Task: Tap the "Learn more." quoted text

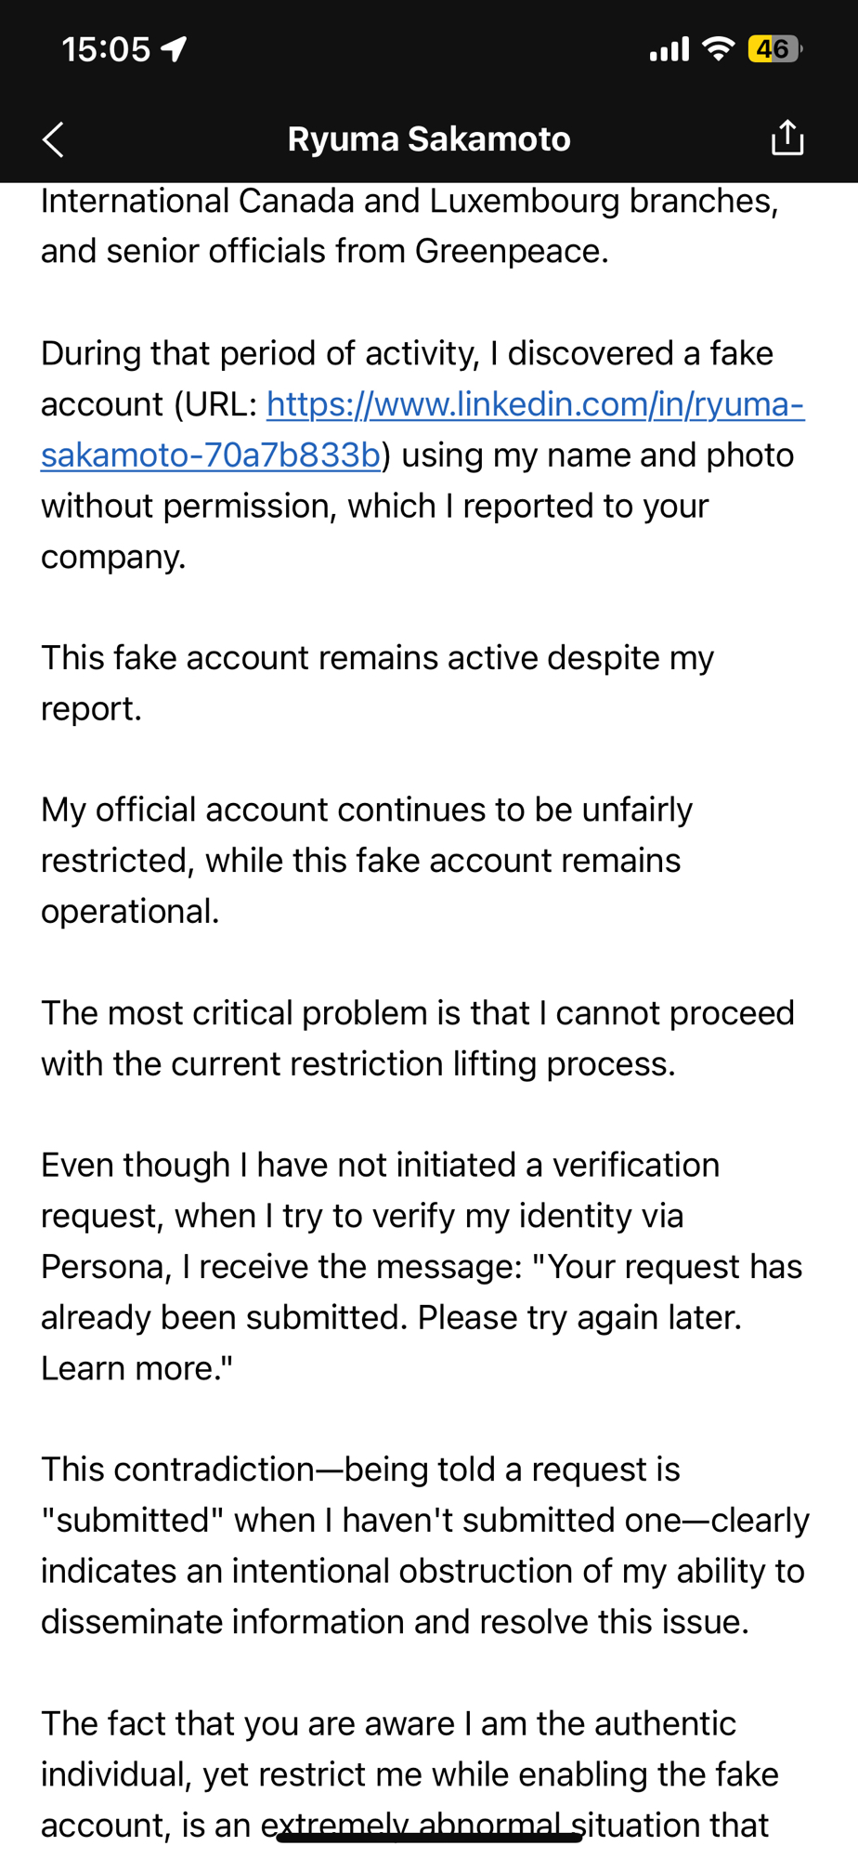Action: (136, 1368)
